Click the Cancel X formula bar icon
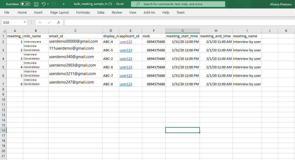The image size is (295, 160). point(40,22)
